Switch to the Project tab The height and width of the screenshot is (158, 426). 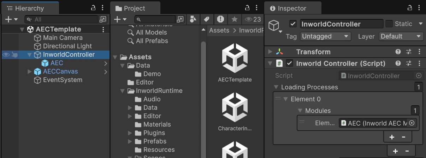[130, 8]
